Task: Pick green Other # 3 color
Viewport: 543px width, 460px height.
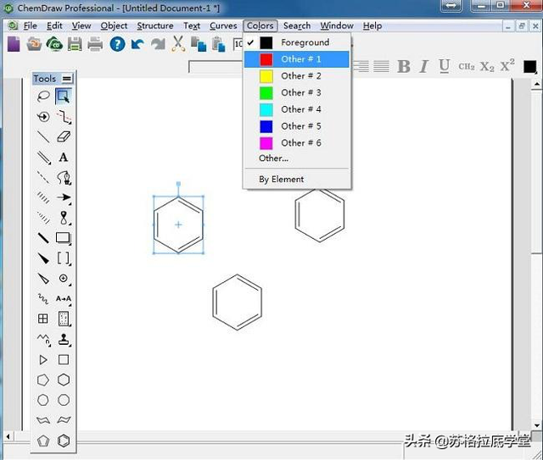Action: pyautogui.click(x=297, y=92)
